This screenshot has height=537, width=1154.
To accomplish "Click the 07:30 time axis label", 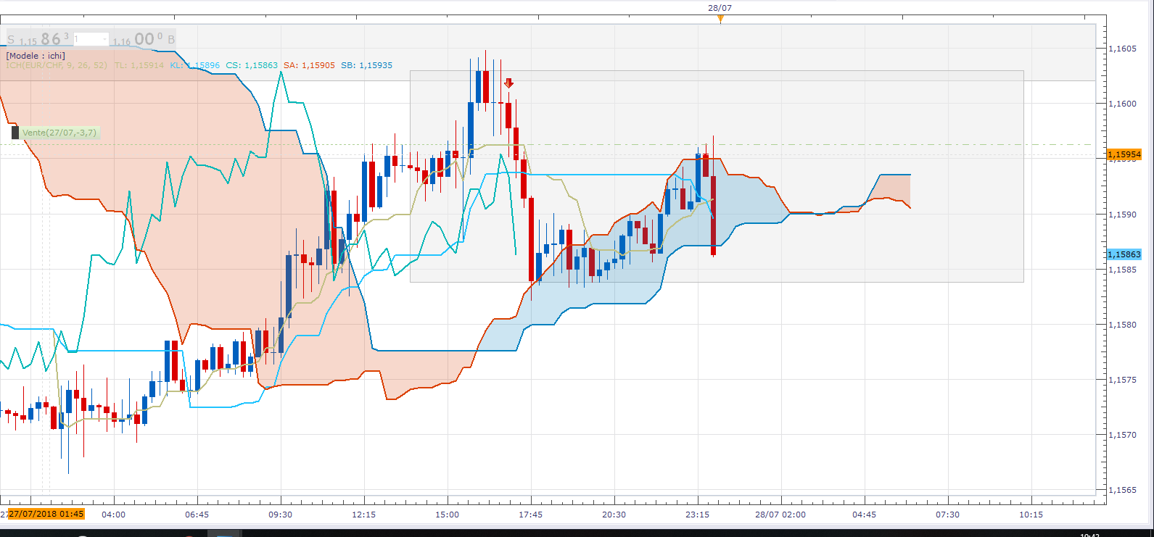I will pyautogui.click(x=947, y=515).
